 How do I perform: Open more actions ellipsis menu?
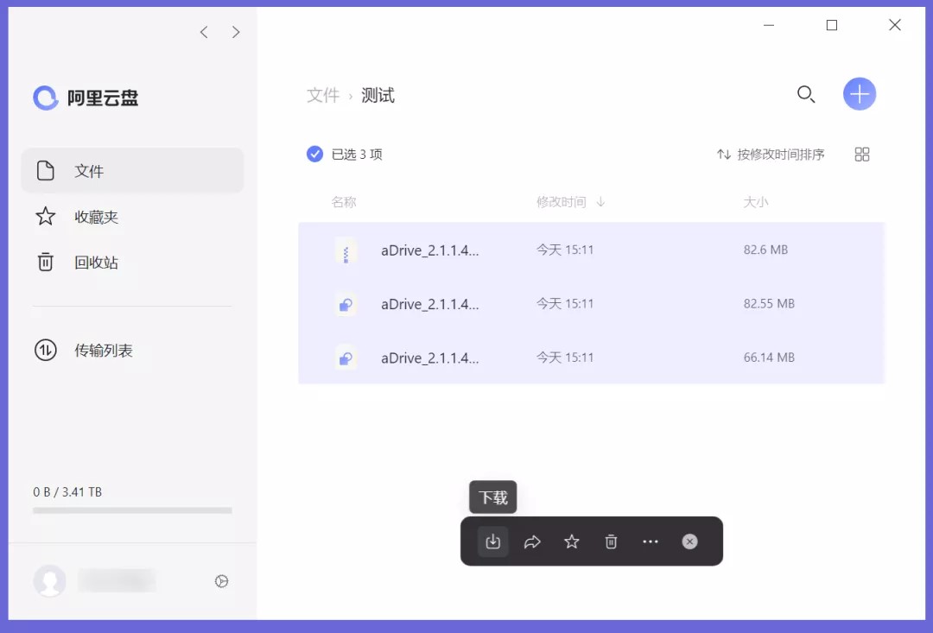[x=651, y=541]
